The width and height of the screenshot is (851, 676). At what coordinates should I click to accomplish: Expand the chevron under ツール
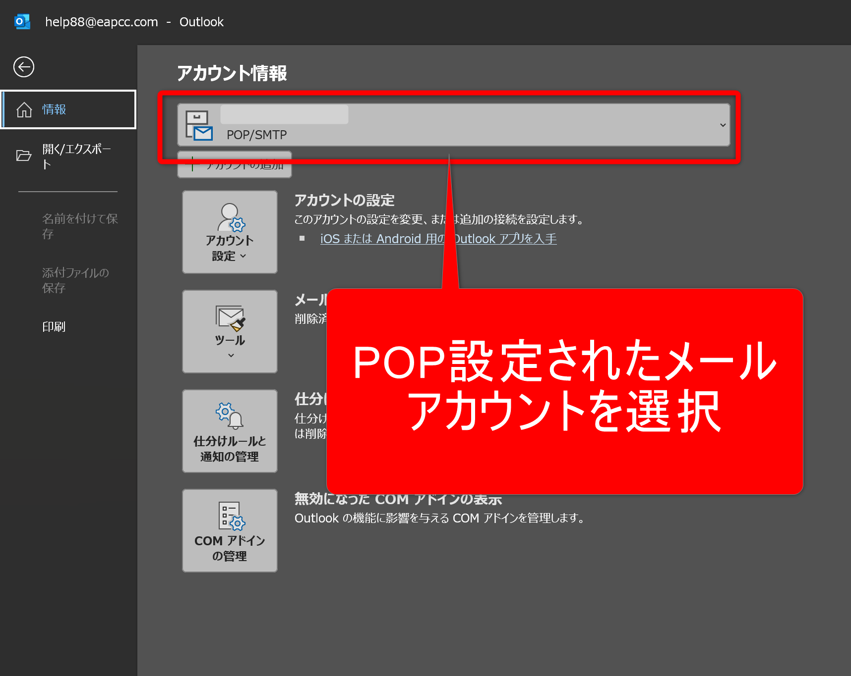(231, 356)
